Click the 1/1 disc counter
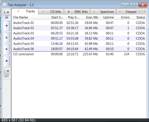This screenshot has width=149, height=122. (x=7, y=76)
